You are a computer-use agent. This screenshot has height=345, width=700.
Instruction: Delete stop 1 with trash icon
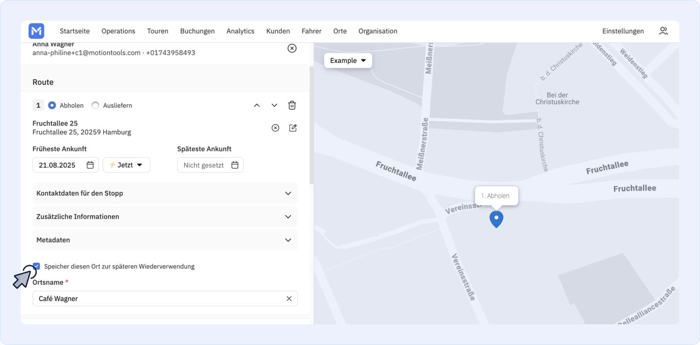coord(292,105)
